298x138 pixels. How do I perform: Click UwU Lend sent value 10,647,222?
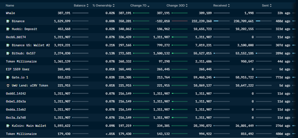click(x=245, y=85)
